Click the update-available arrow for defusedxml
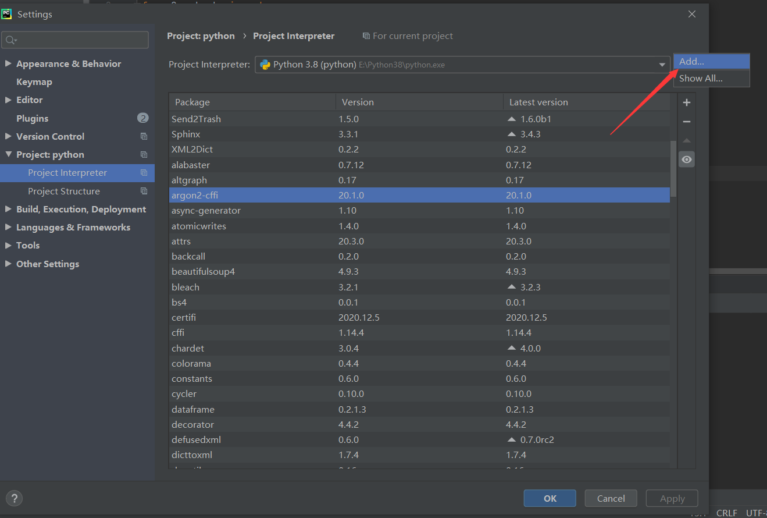This screenshot has width=767, height=518. point(512,439)
